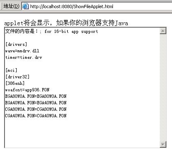Click the woafont=app936.FON line
Viewport: 172px width, 155px height.
tap(27, 90)
